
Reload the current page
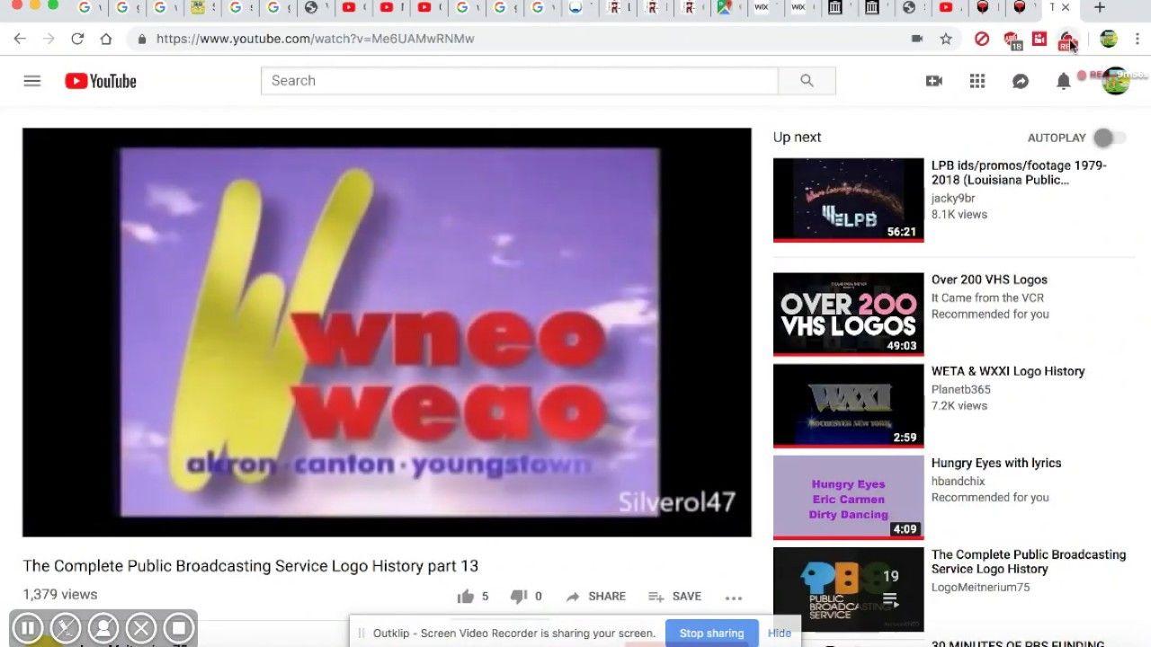click(77, 39)
